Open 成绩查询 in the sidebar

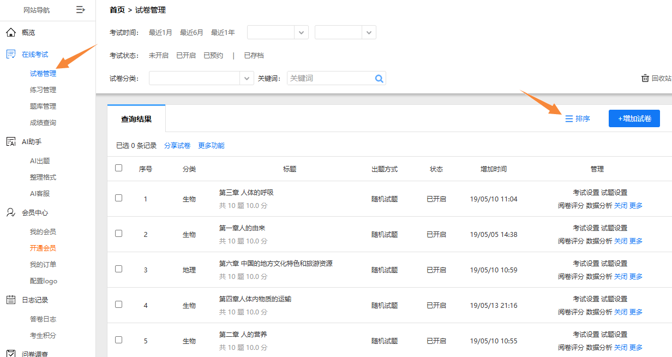43,123
